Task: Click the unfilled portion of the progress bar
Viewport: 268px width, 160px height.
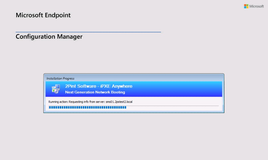Action: coord(172,107)
